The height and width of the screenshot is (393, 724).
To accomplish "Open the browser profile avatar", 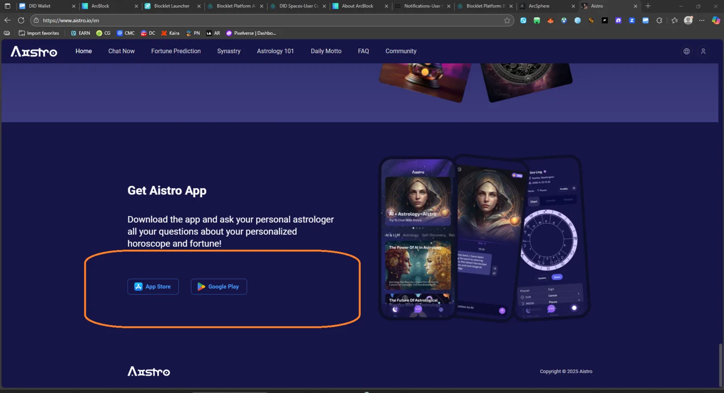I will [x=688, y=20].
